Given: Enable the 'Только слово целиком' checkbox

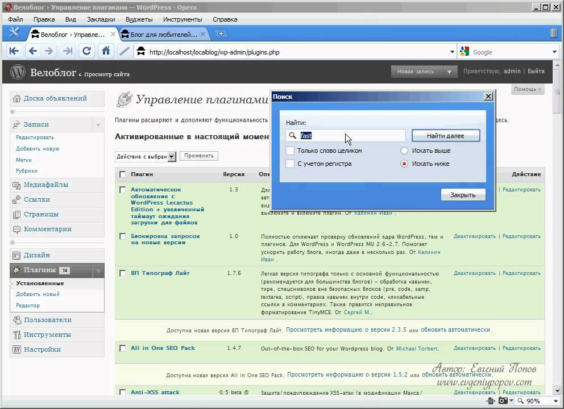Looking at the screenshot, I should pos(290,151).
